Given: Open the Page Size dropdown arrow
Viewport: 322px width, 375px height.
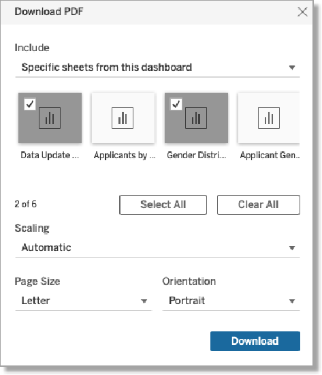Looking at the screenshot, I should coord(144,301).
